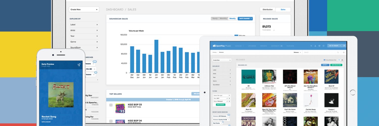The image size is (379, 126).
Task: Click the KIDZ BOP 34 title text
Action: [x=135, y=121]
